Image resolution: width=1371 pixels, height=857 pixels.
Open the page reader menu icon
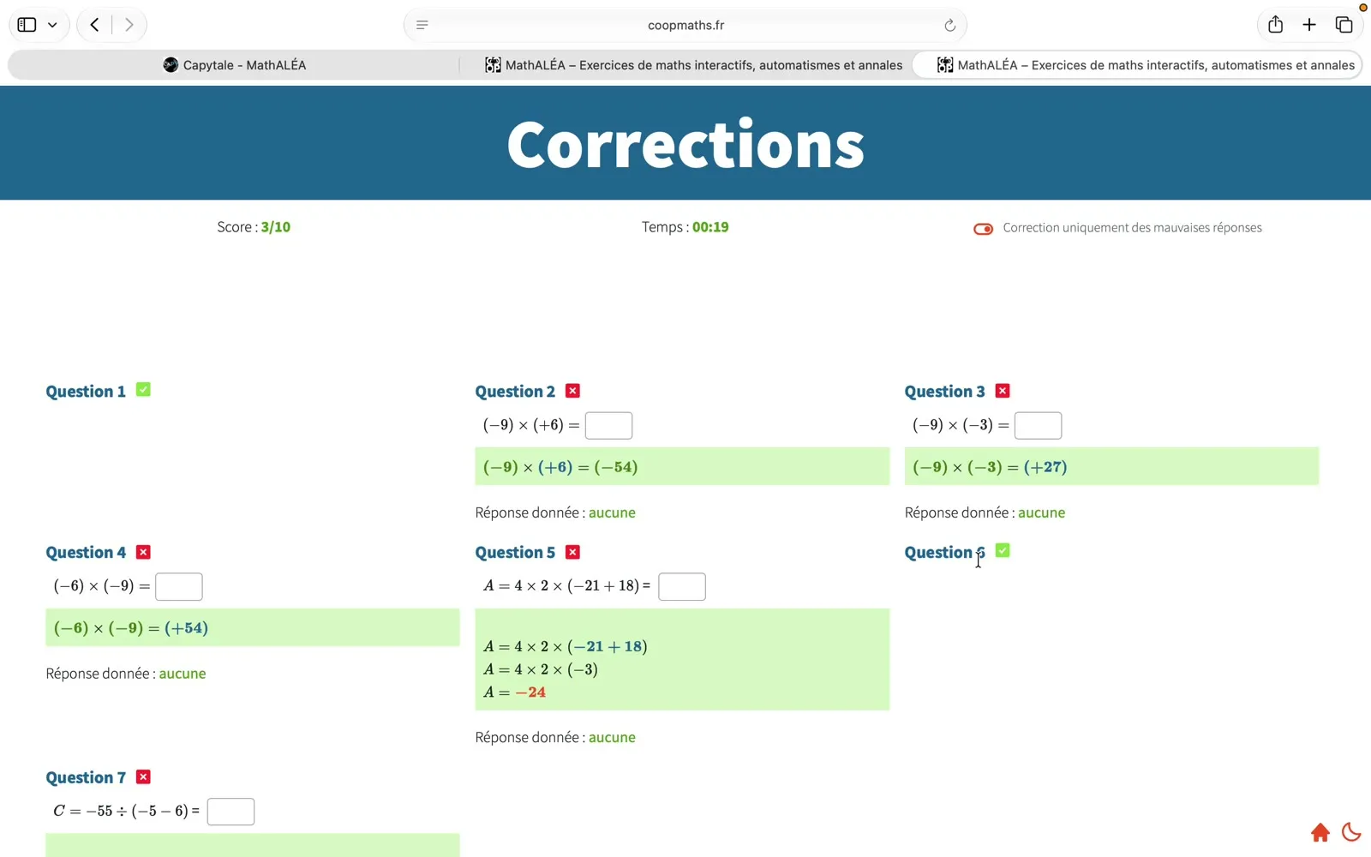(422, 25)
